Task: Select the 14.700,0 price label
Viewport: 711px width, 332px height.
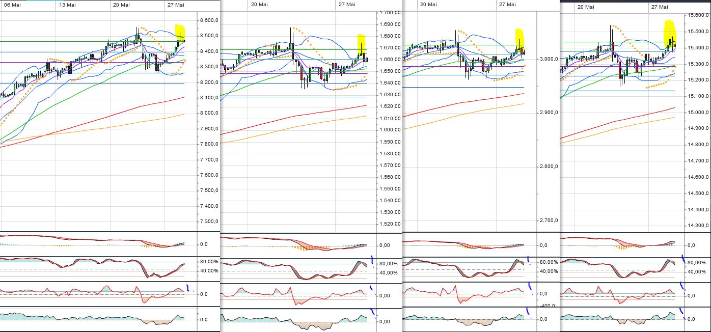Action: pyautogui.click(x=698, y=161)
